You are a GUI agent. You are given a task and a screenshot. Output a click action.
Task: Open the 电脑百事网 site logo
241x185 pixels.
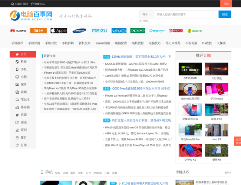coord(31,16)
